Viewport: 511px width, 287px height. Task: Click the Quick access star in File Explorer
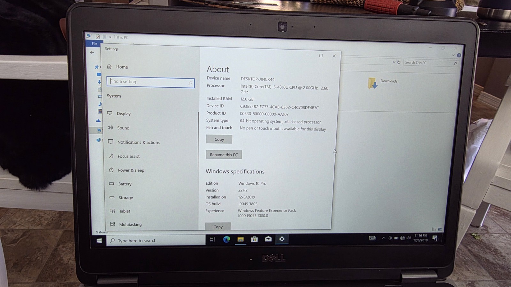click(x=96, y=67)
